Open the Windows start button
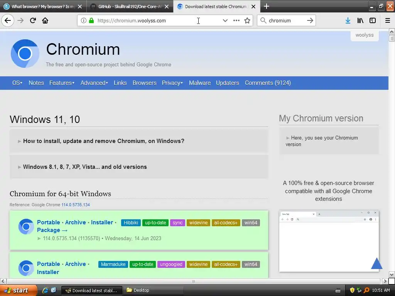The image size is (395, 296). click(x=18, y=290)
